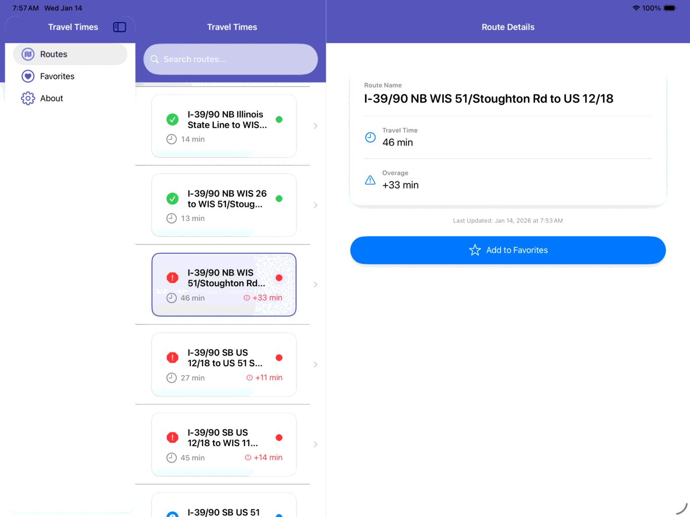Image resolution: width=690 pixels, height=517 pixels.
Task: Select the I-39/90 NB WIS 51/Stoughton Rd card
Action: [224, 285]
